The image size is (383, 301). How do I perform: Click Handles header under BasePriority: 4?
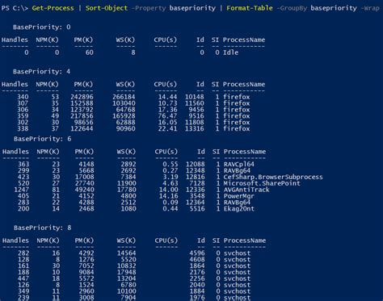pyautogui.click(x=15, y=84)
